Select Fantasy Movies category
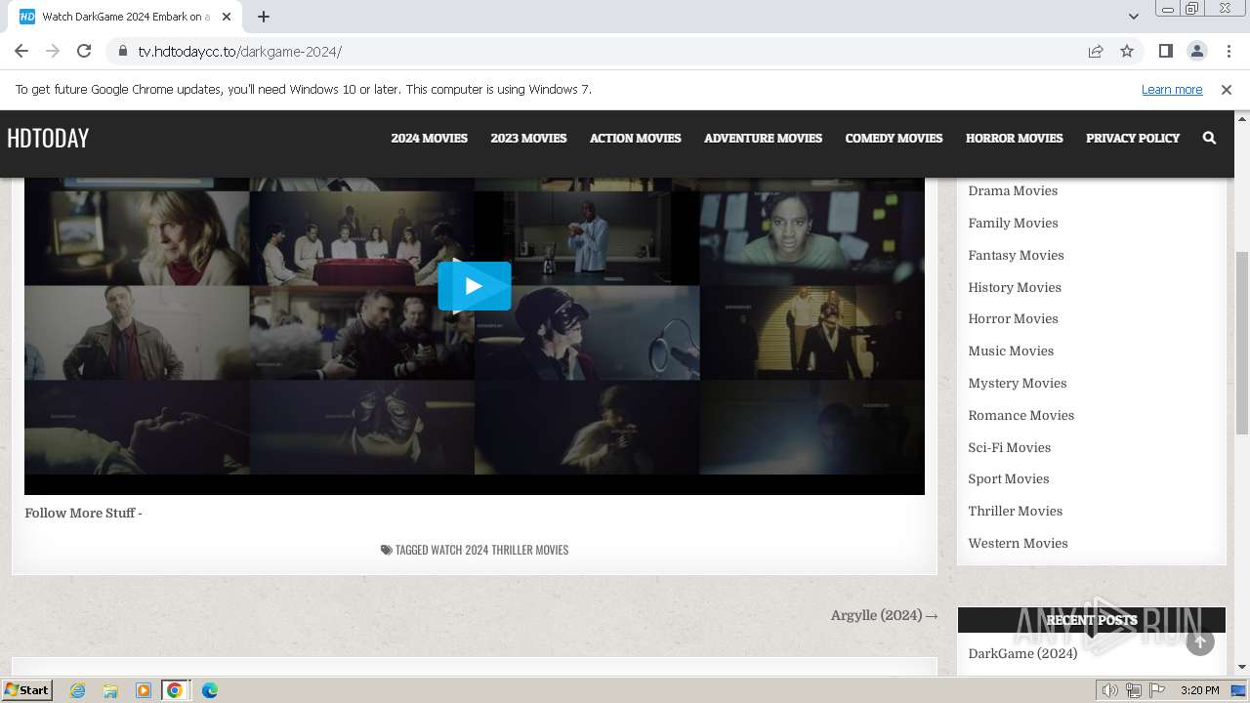This screenshot has height=703, width=1250. [x=1016, y=255]
